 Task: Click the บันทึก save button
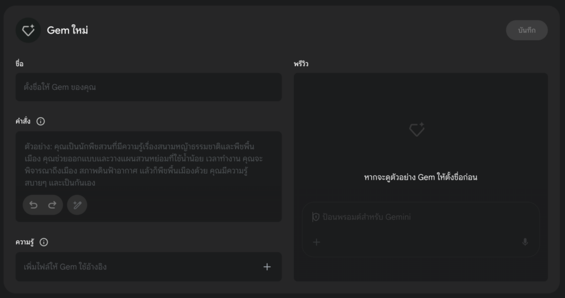click(527, 30)
